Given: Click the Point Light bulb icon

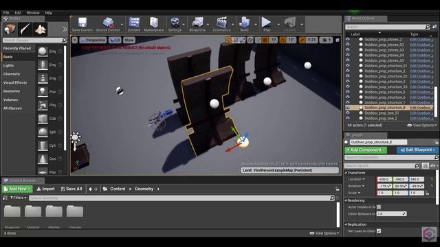Looking at the screenshot, I should point(43,91).
